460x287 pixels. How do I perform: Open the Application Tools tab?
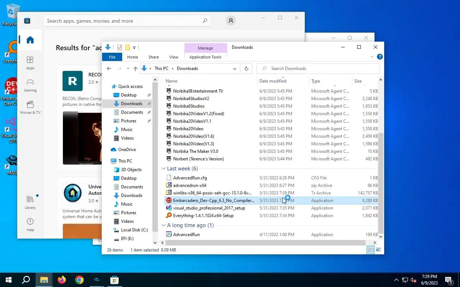coord(205,57)
